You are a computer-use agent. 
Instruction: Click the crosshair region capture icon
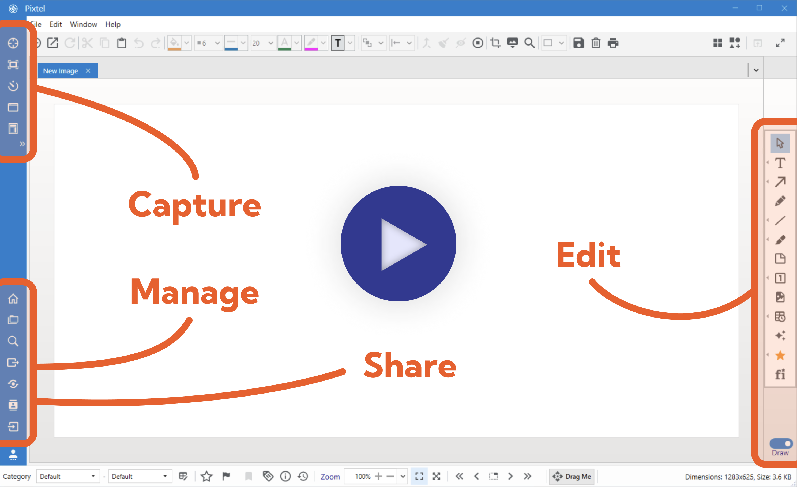pos(13,43)
